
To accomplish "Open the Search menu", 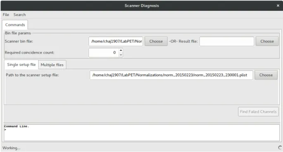I will click(x=19, y=14).
